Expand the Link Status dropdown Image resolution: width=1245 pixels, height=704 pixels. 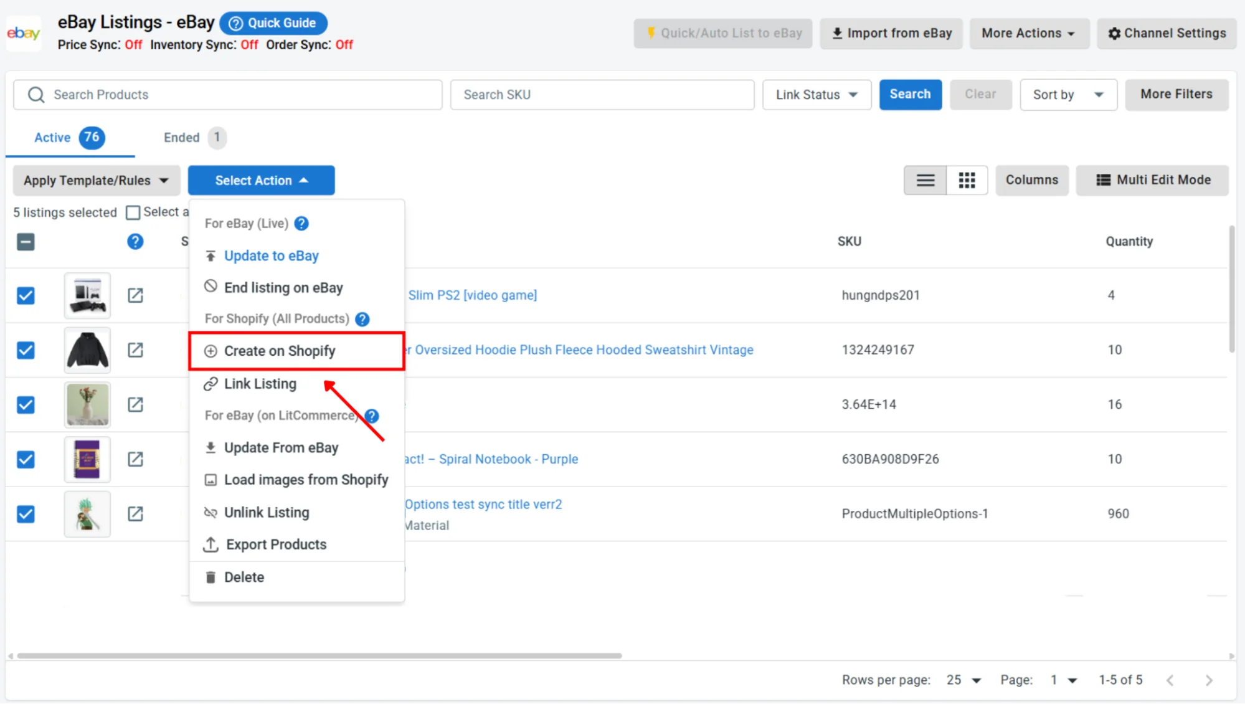click(817, 95)
